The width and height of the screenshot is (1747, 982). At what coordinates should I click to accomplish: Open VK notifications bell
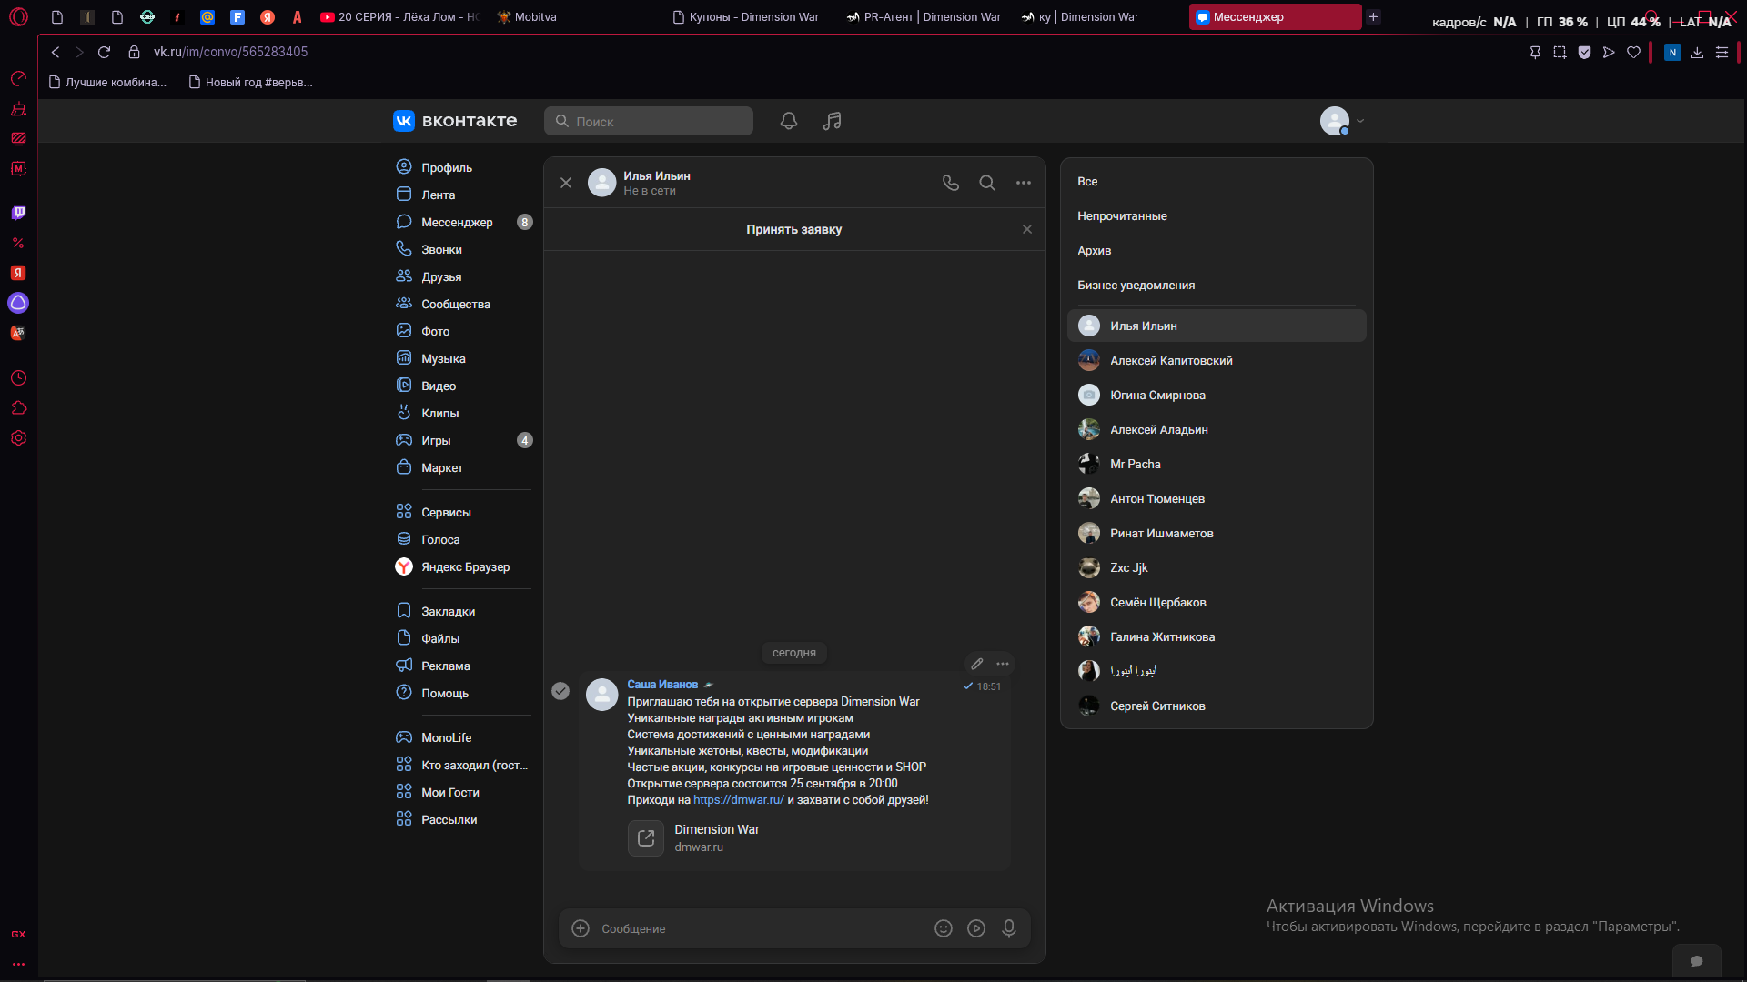click(789, 121)
